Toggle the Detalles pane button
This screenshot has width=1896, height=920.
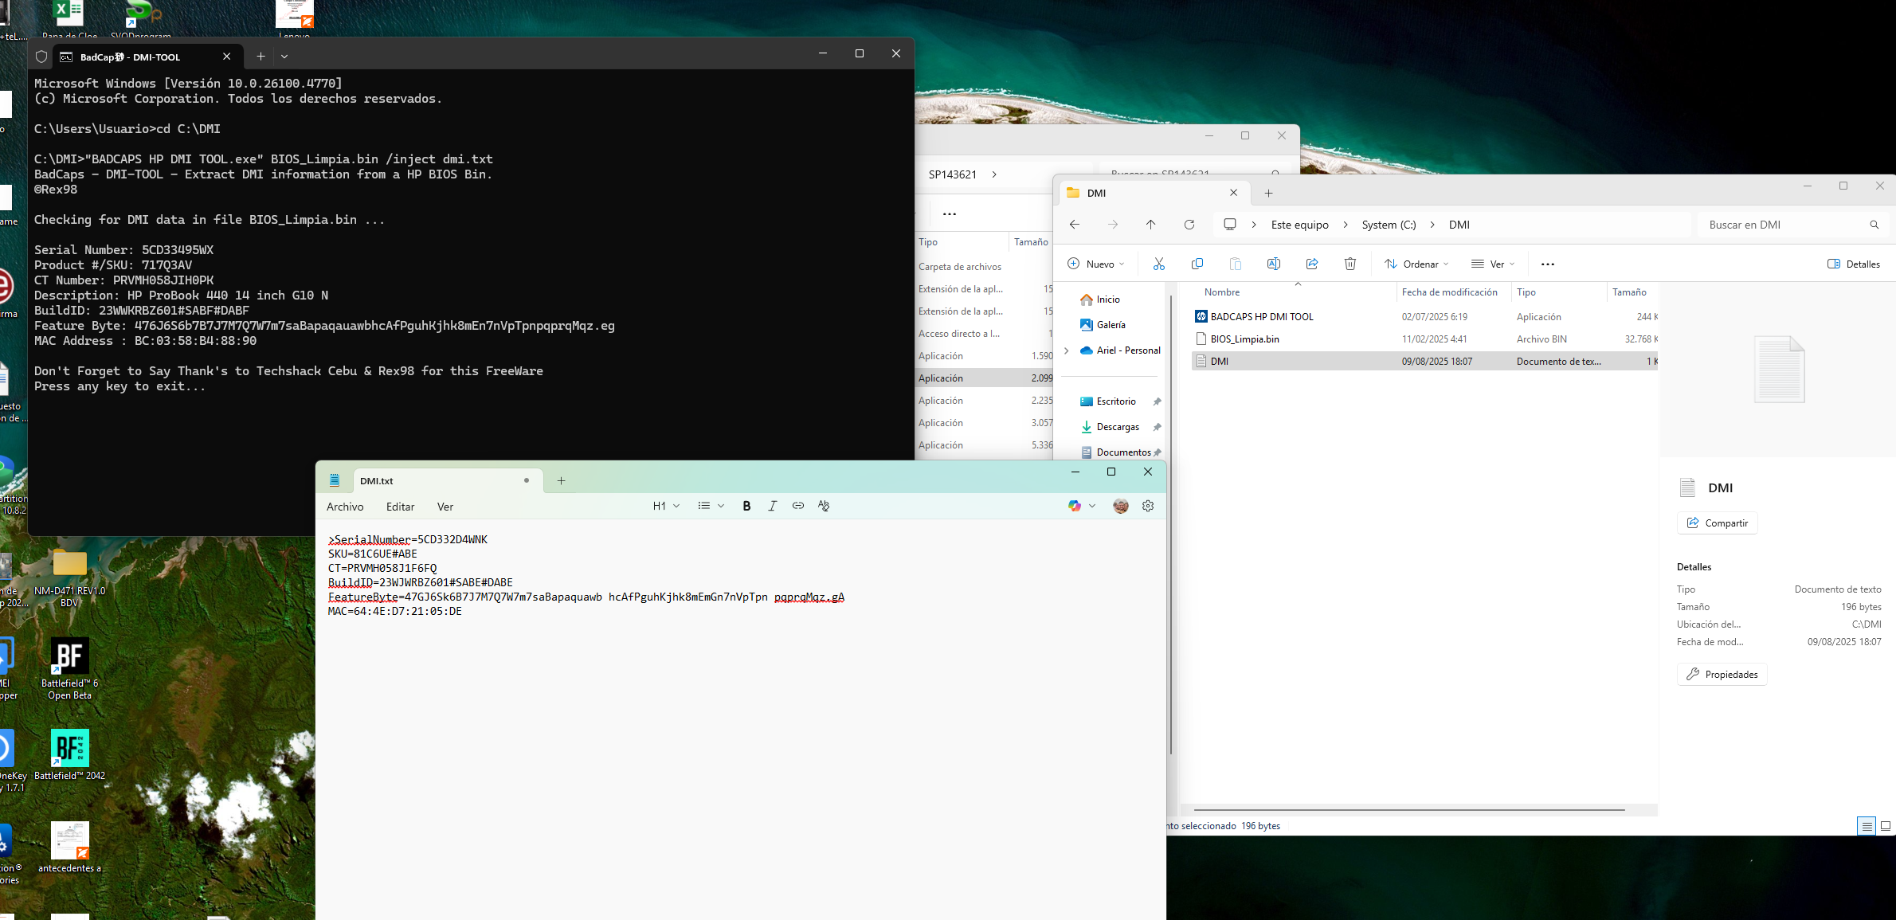point(1853,264)
